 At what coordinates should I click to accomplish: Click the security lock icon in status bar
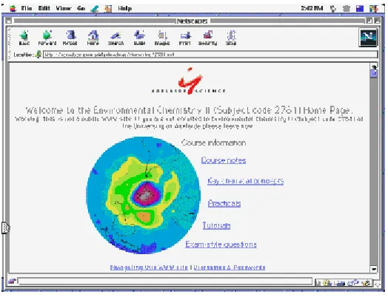(12, 281)
